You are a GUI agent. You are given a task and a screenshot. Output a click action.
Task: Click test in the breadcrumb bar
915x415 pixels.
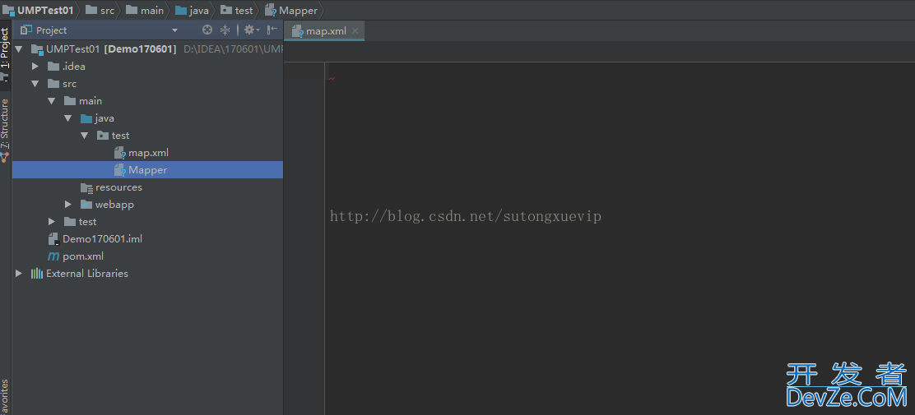click(244, 10)
